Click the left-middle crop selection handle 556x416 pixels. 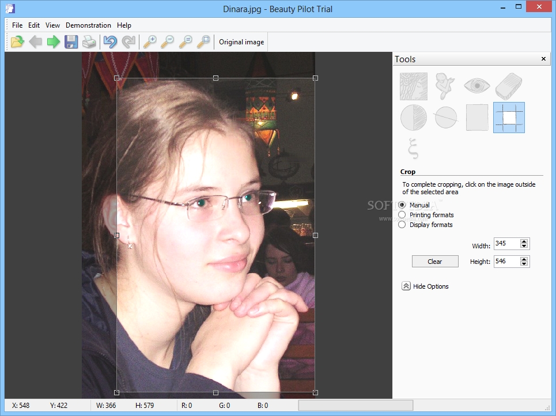tap(116, 235)
